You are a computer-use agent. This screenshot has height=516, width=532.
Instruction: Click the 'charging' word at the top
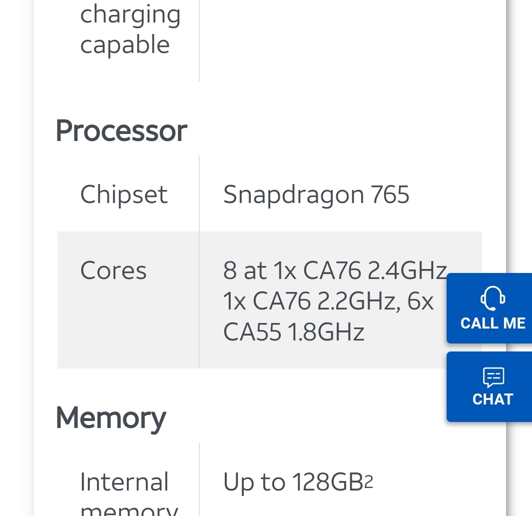point(130,16)
